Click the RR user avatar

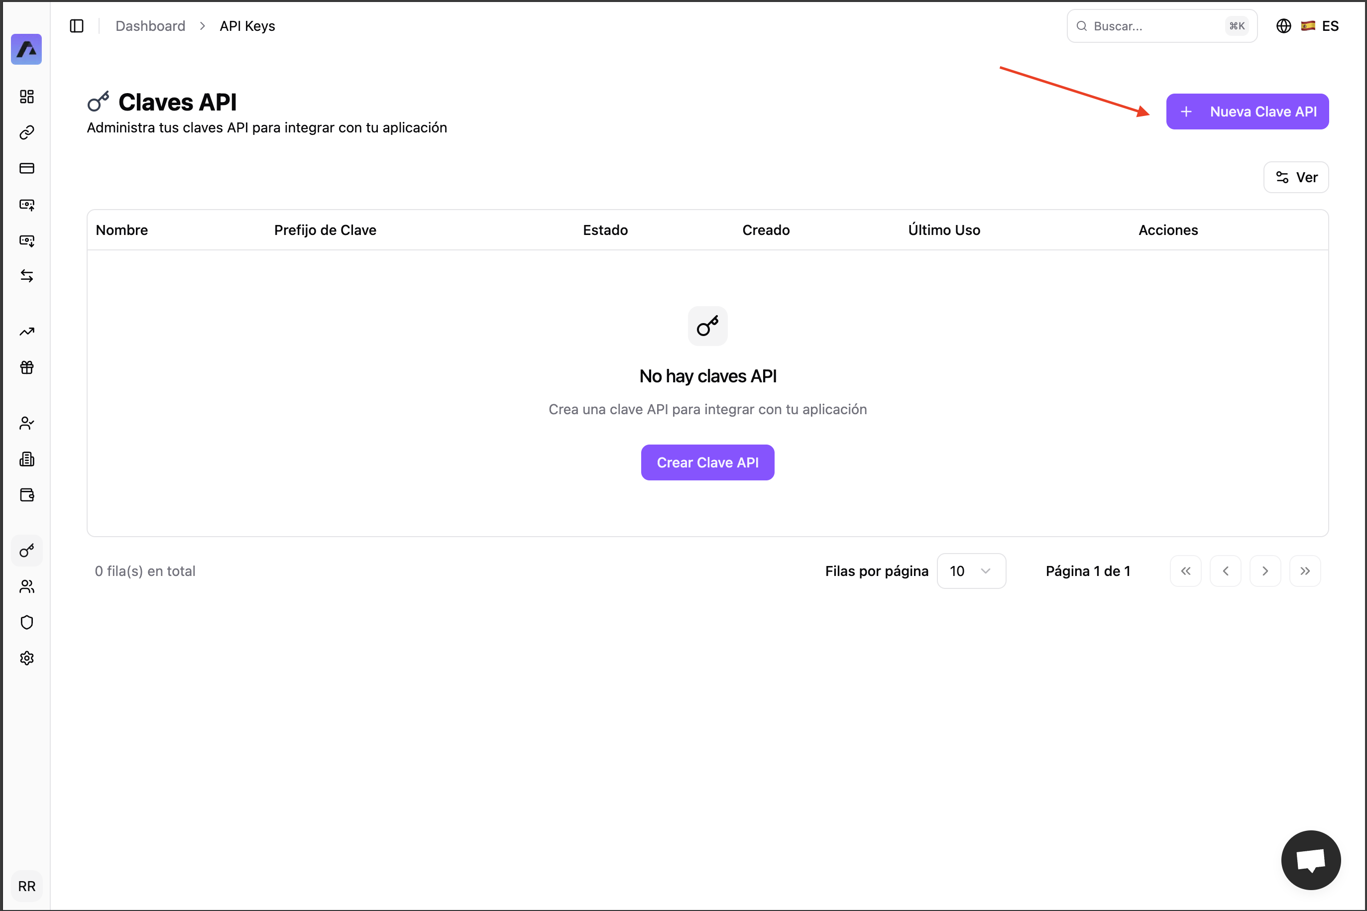[x=27, y=886]
